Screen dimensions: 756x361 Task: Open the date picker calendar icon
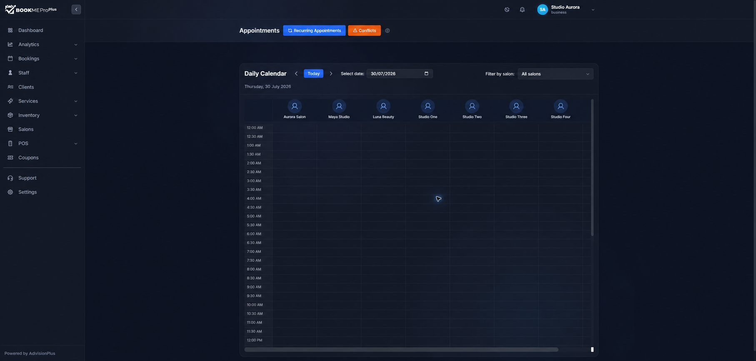426,74
